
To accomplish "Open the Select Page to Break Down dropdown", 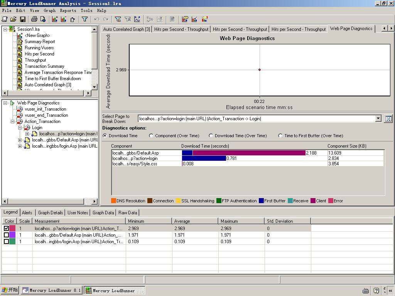I will point(378,119).
